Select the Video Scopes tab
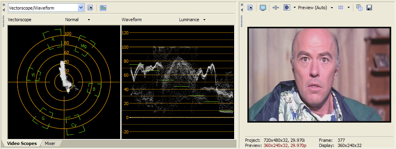This screenshot has width=396, height=149. (22, 144)
